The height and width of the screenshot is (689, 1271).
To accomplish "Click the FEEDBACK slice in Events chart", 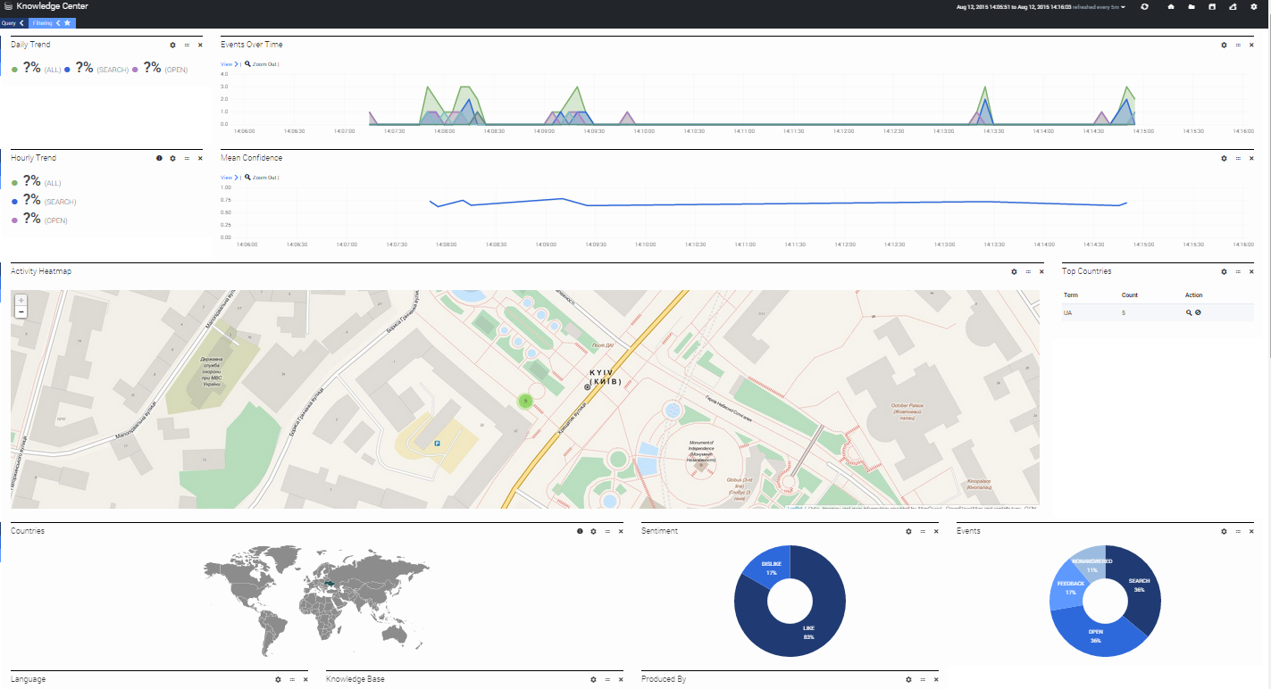I will (1070, 589).
